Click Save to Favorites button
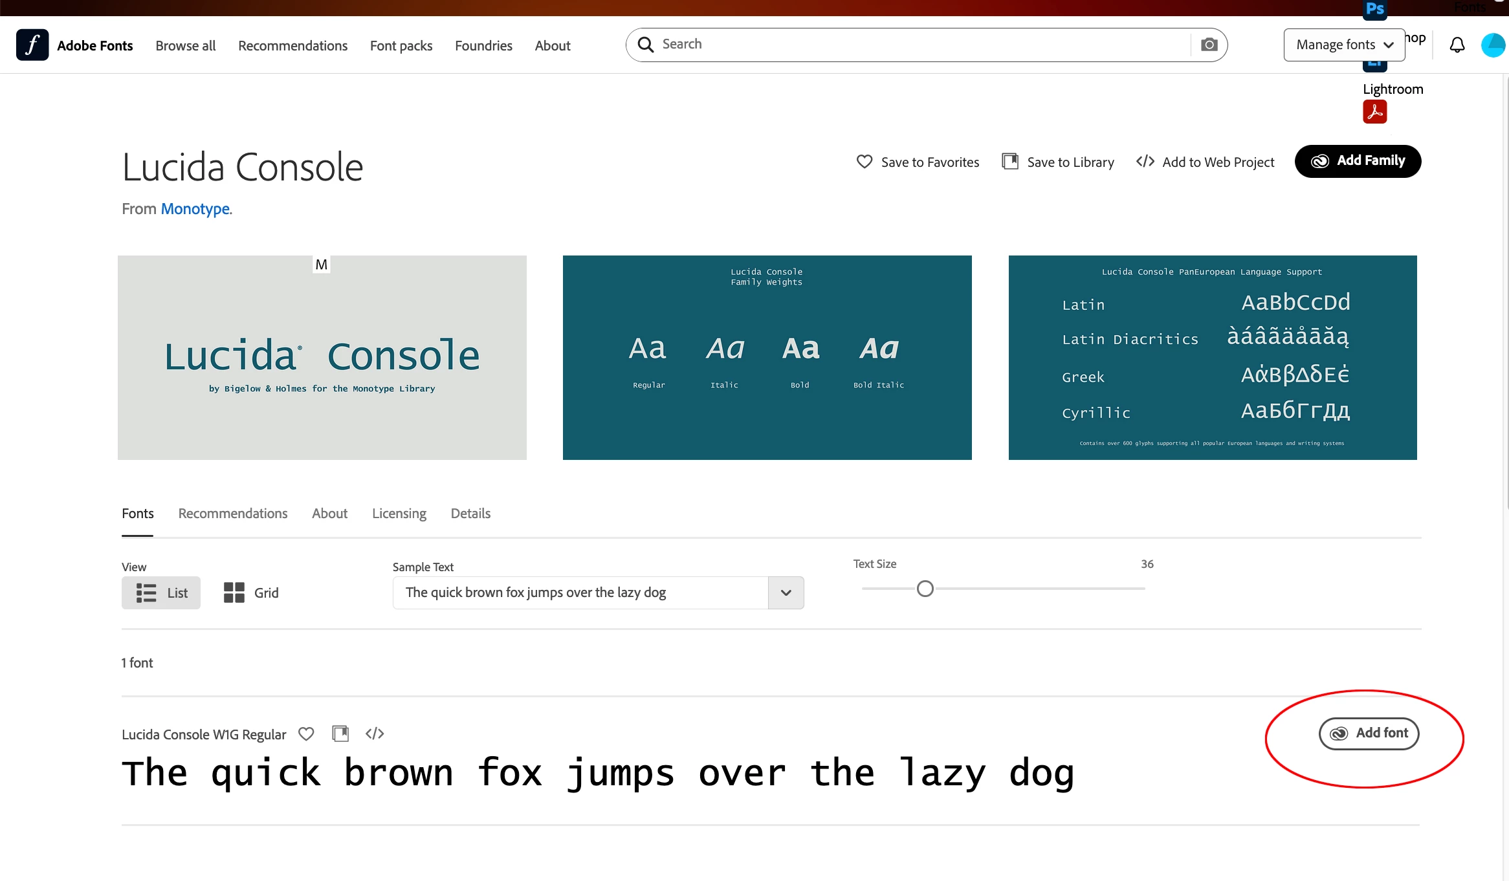Screen dimensions: 1509x881 click(x=918, y=162)
